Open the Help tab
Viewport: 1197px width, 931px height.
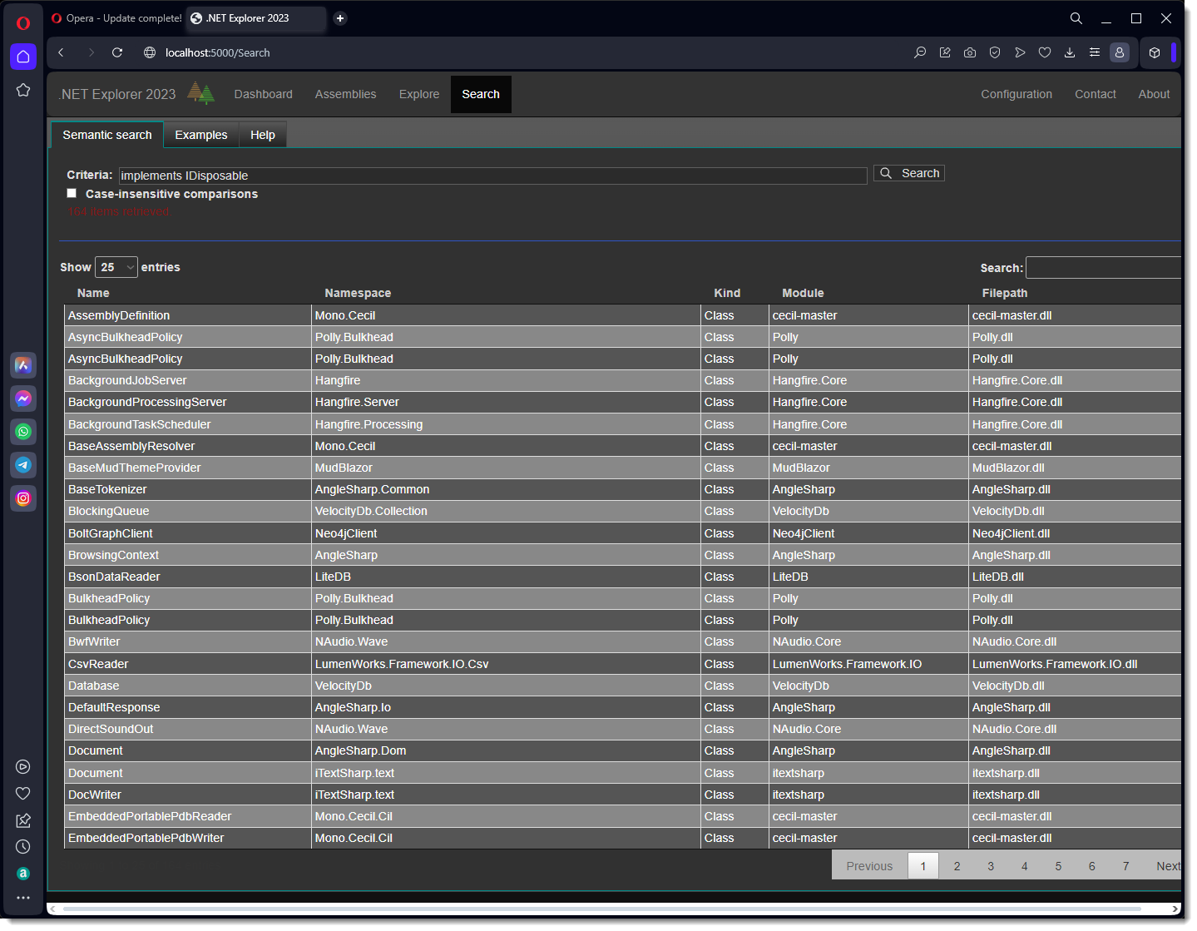coord(263,135)
